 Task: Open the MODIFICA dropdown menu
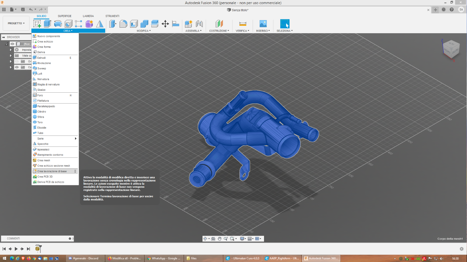pyautogui.click(x=144, y=31)
